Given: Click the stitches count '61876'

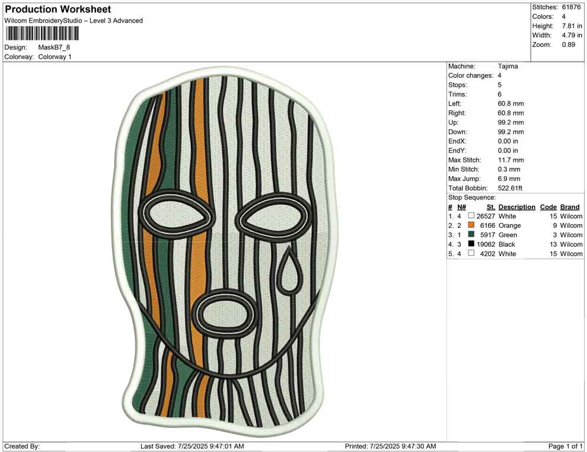Looking at the screenshot, I should click(x=571, y=7).
